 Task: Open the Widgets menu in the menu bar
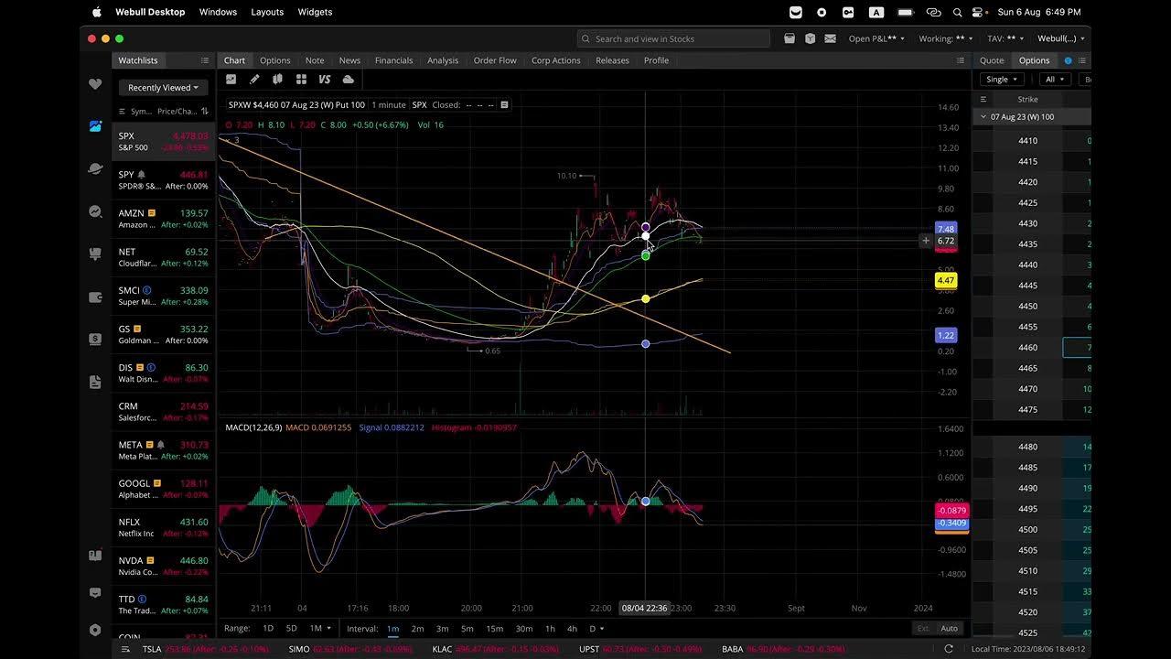point(316,12)
